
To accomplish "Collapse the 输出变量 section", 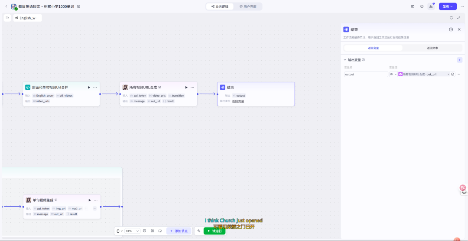I will click(345, 60).
